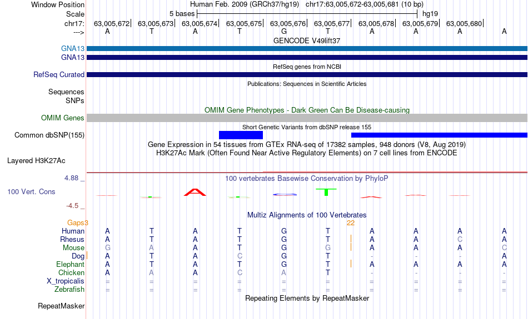Click the reference base G in sequence row
Viewport: 528px width, 319px height.
click(x=284, y=31)
